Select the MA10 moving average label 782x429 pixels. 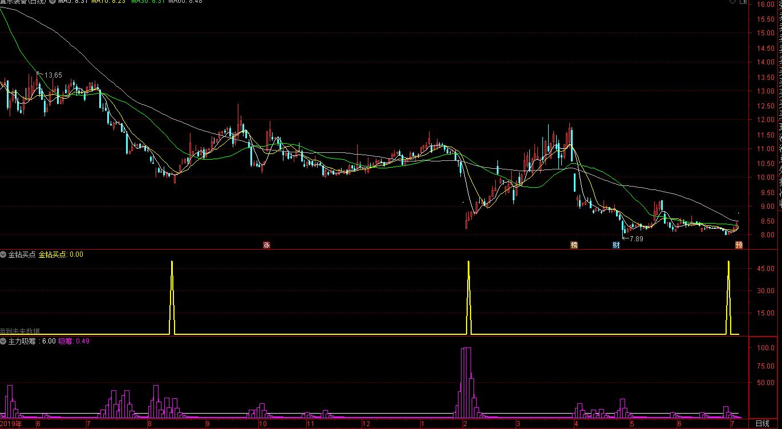[107, 2]
